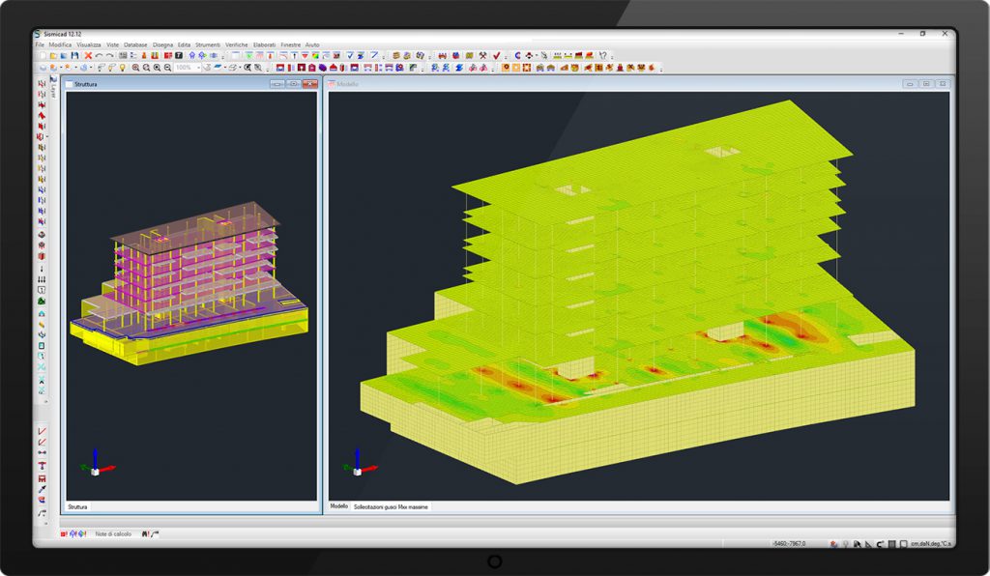This screenshot has height=576, width=990.
Task: Click the Struttura window title bar
Action: pyautogui.click(x=164, y=85)
